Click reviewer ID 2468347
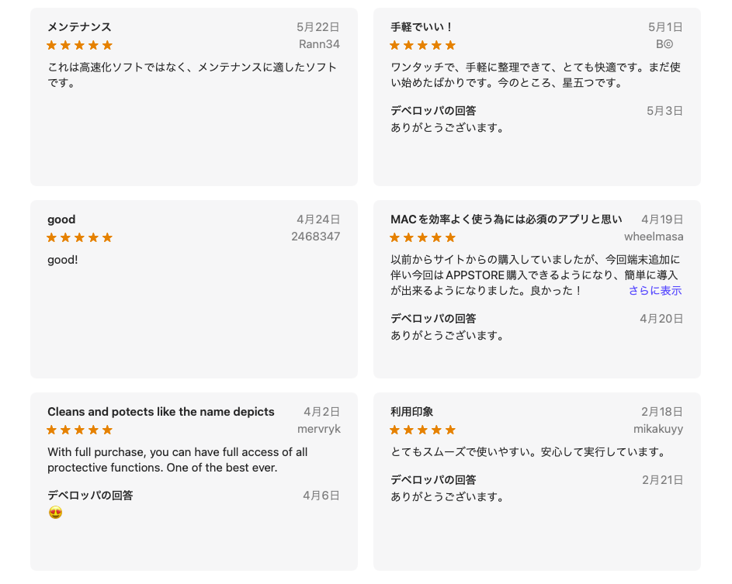Image resolution: width=732 pixels, height=584 pixels. [316, 237]
